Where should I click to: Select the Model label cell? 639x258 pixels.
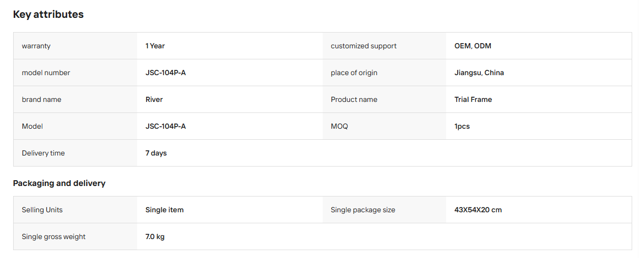(75, 126)
